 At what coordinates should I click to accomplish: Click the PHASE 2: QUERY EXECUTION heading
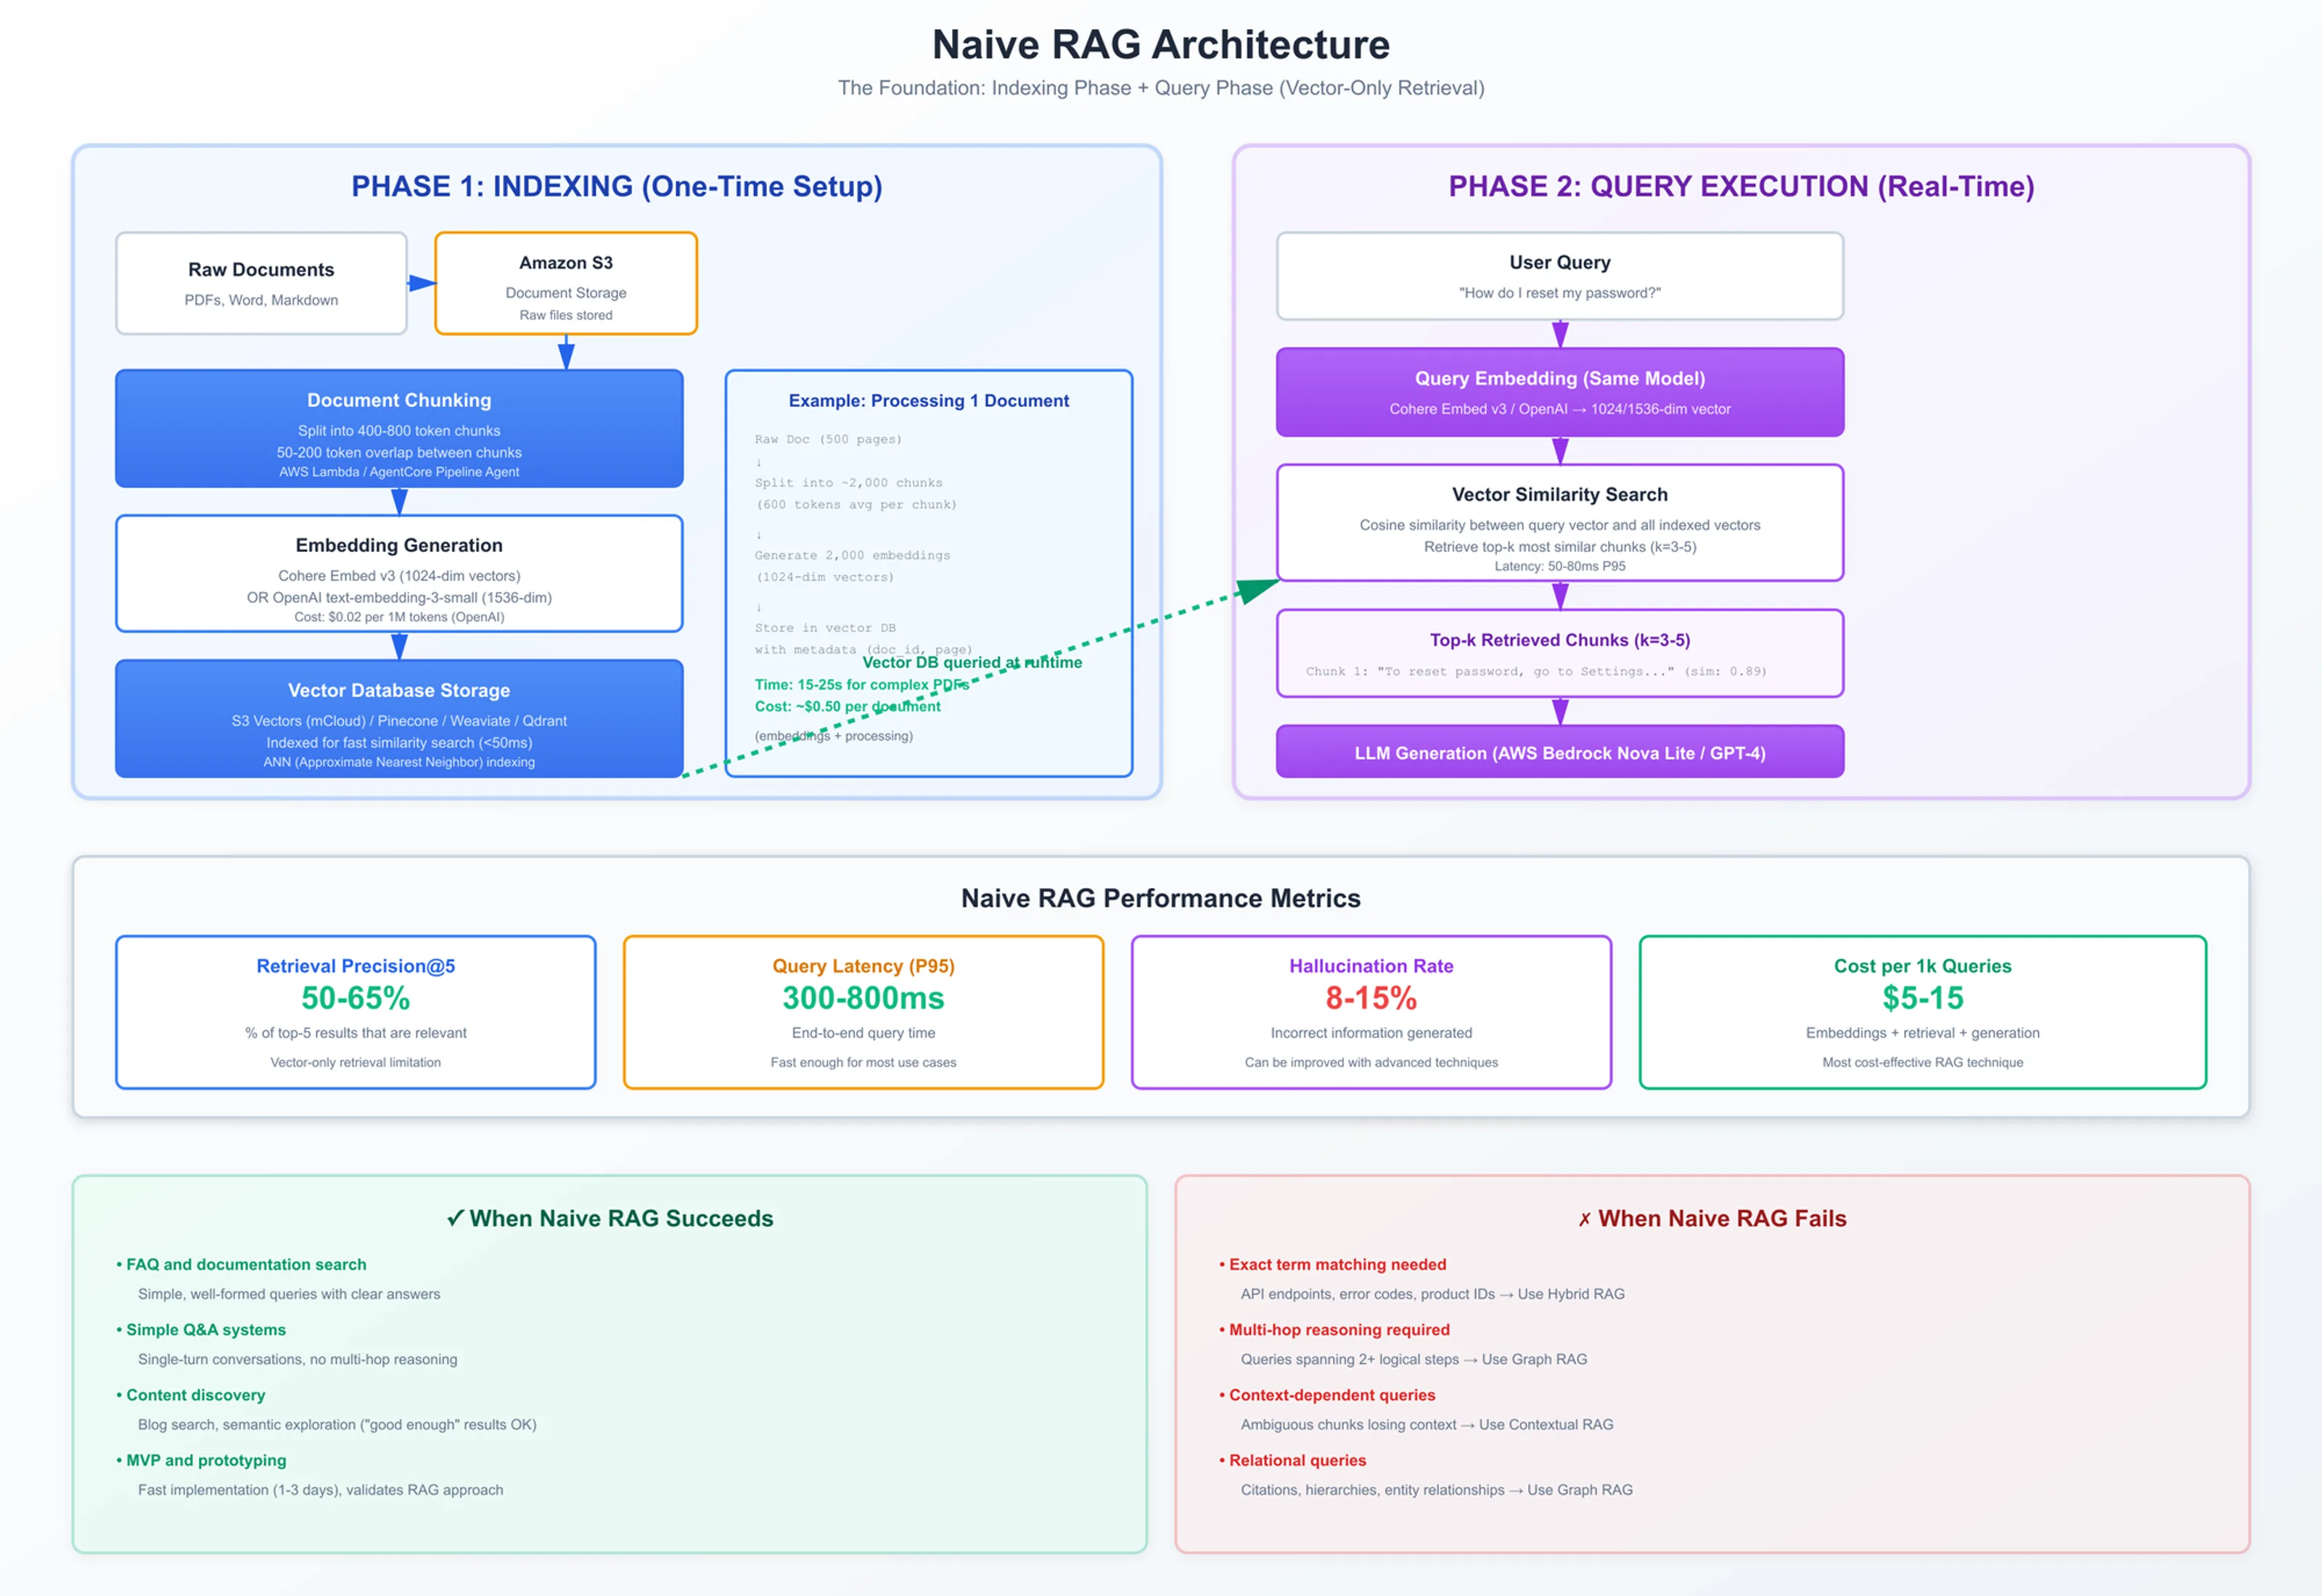[1741, 186]
